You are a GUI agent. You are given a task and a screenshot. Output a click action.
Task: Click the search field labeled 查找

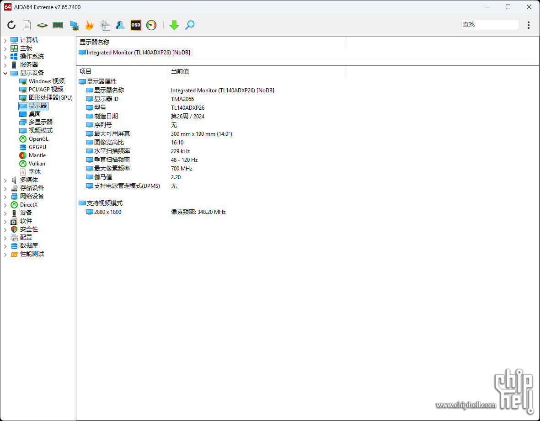(x=490, y=24)
